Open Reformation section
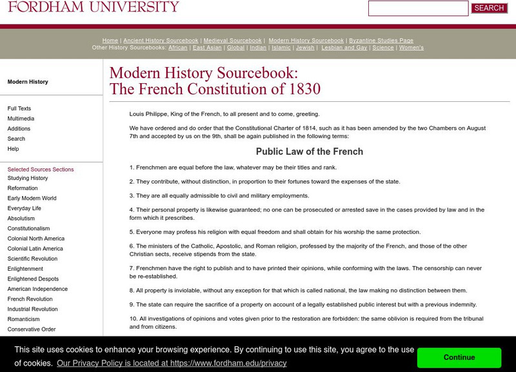 click(23, 188)
